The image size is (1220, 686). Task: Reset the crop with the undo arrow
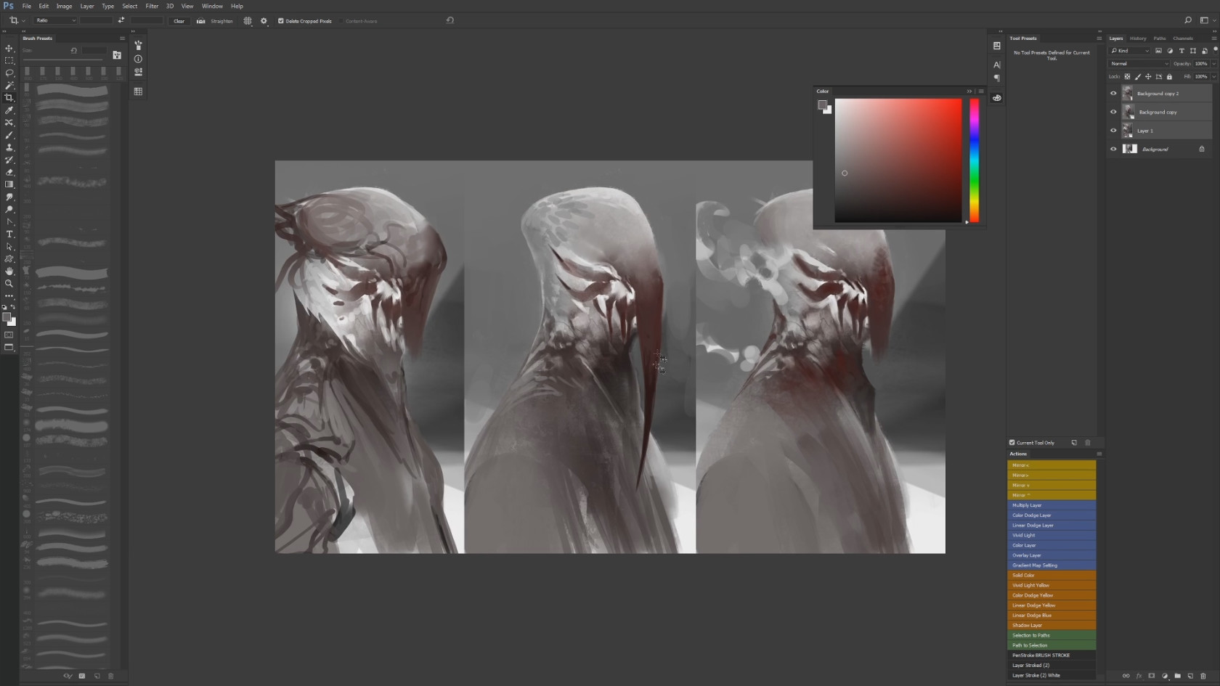pyautogui.click(x=450, y=20)
